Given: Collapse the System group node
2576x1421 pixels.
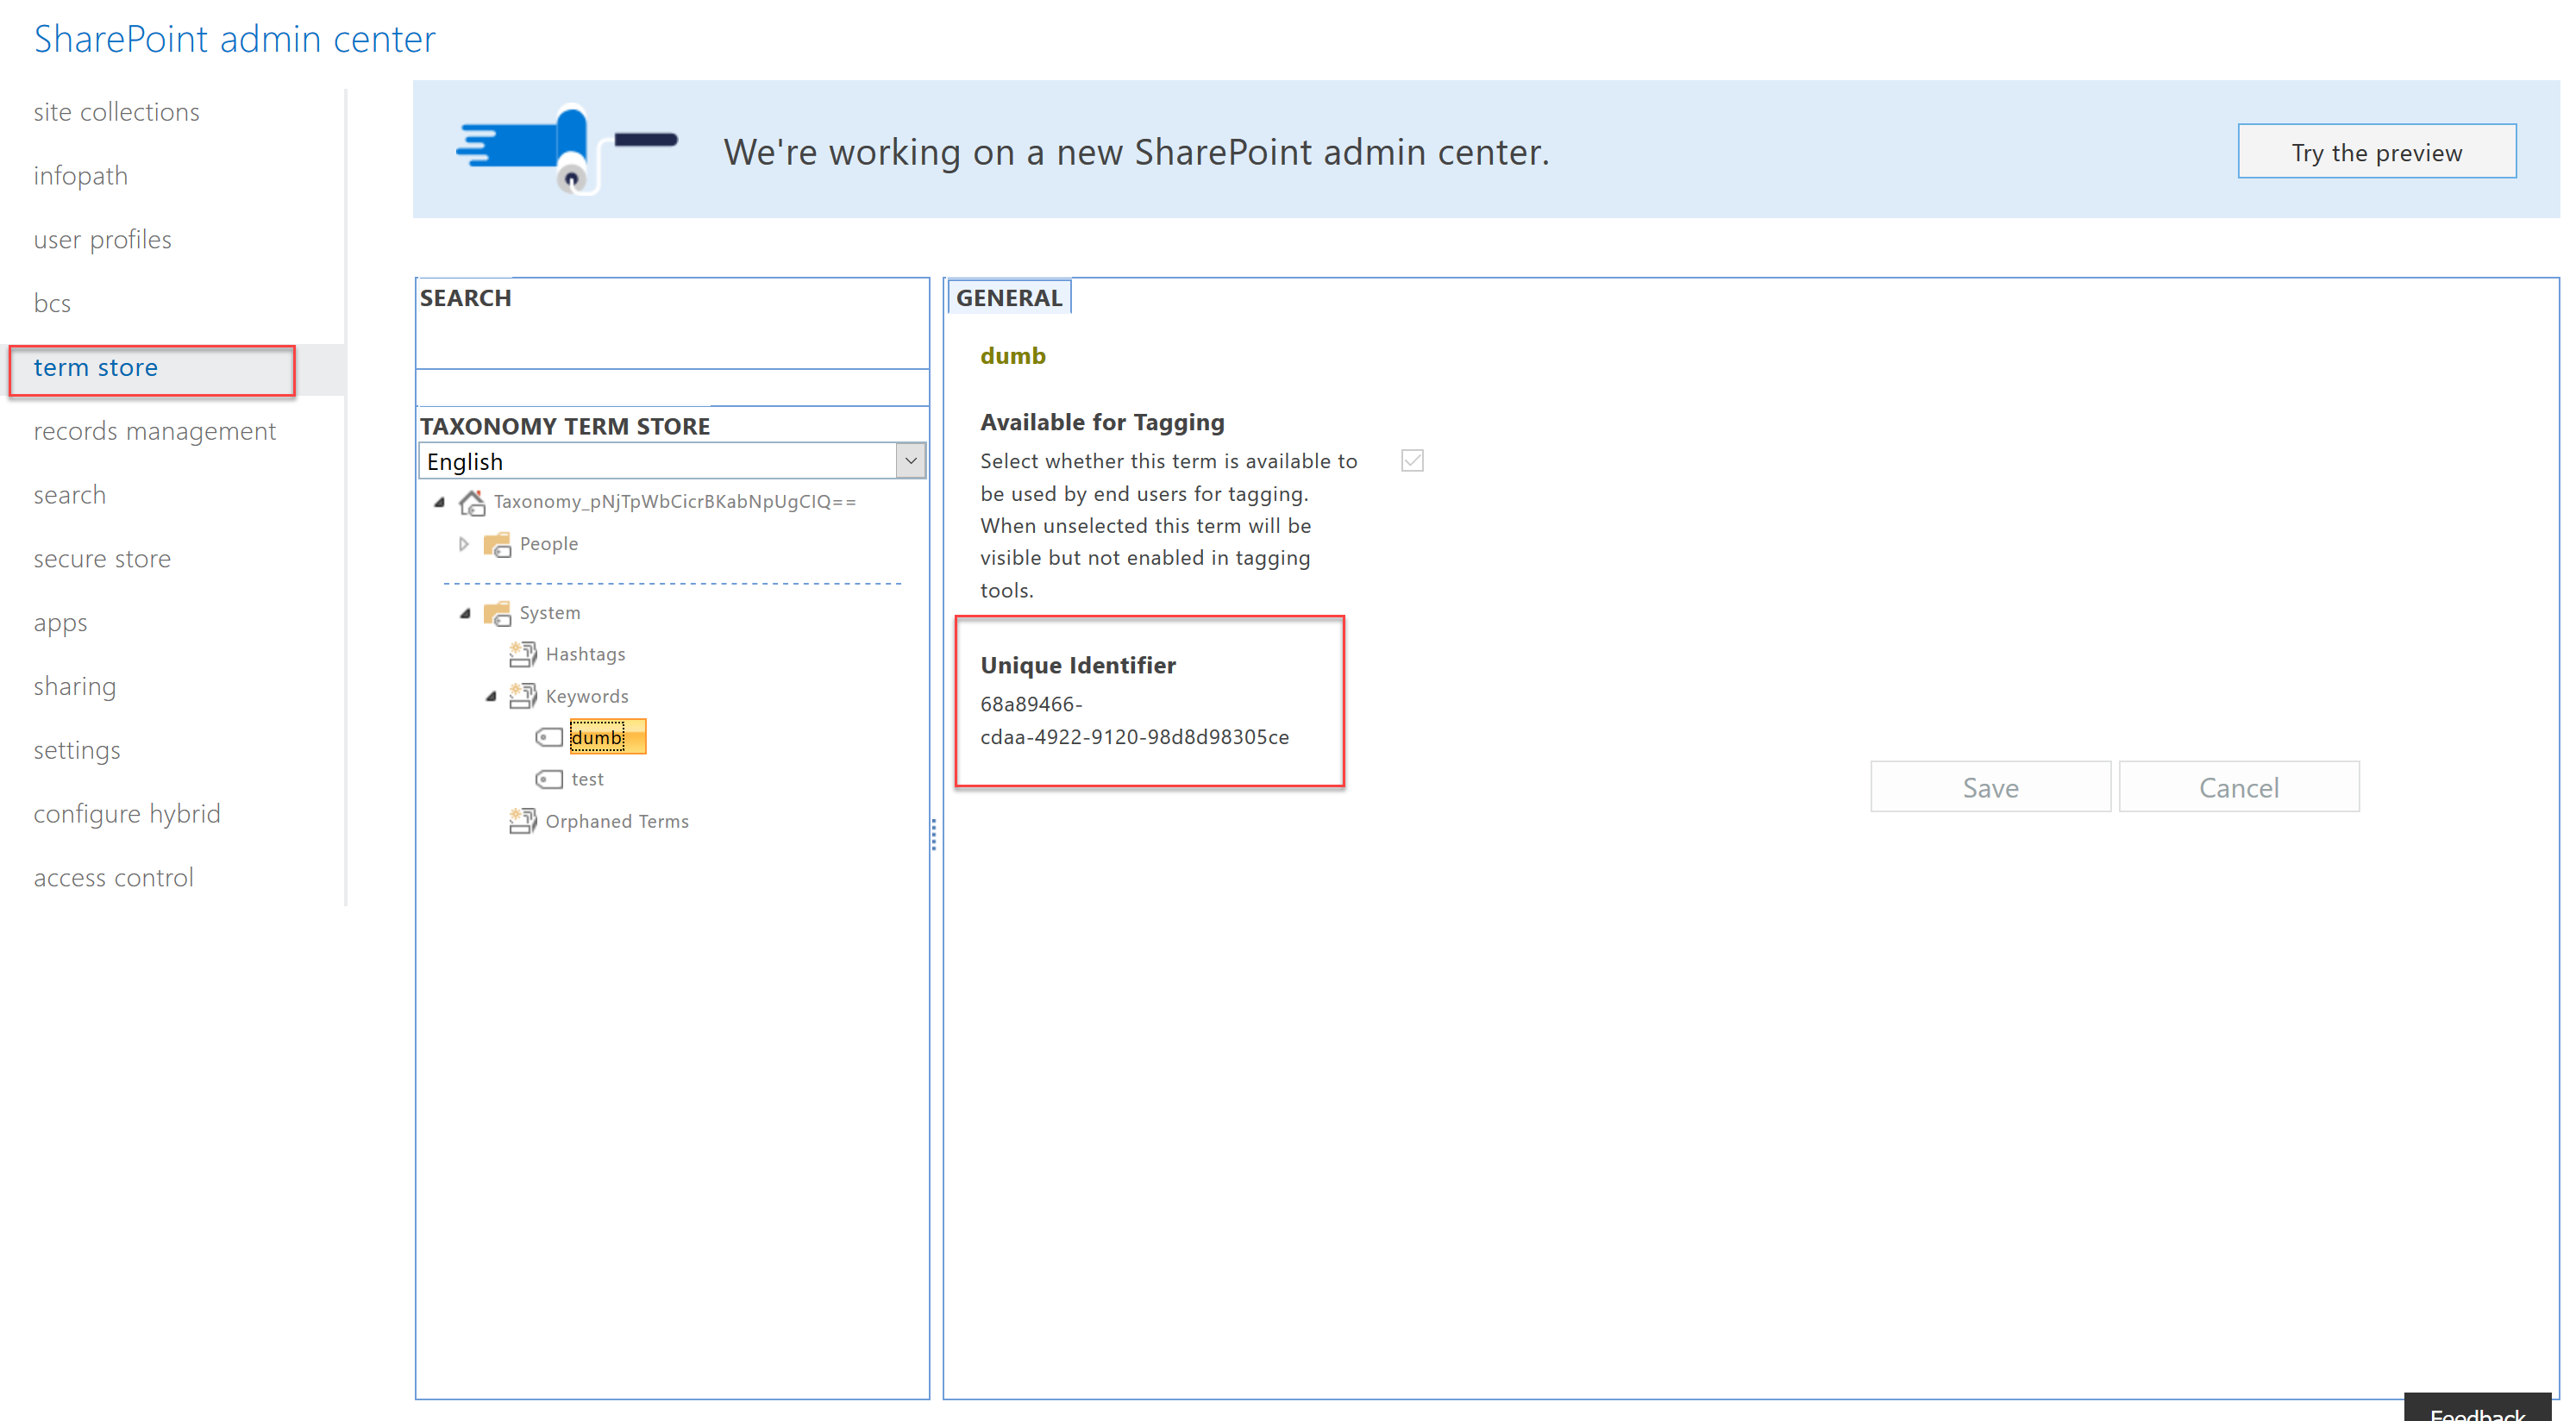Looking at the screenshot, I should click(x=464, y=613).
